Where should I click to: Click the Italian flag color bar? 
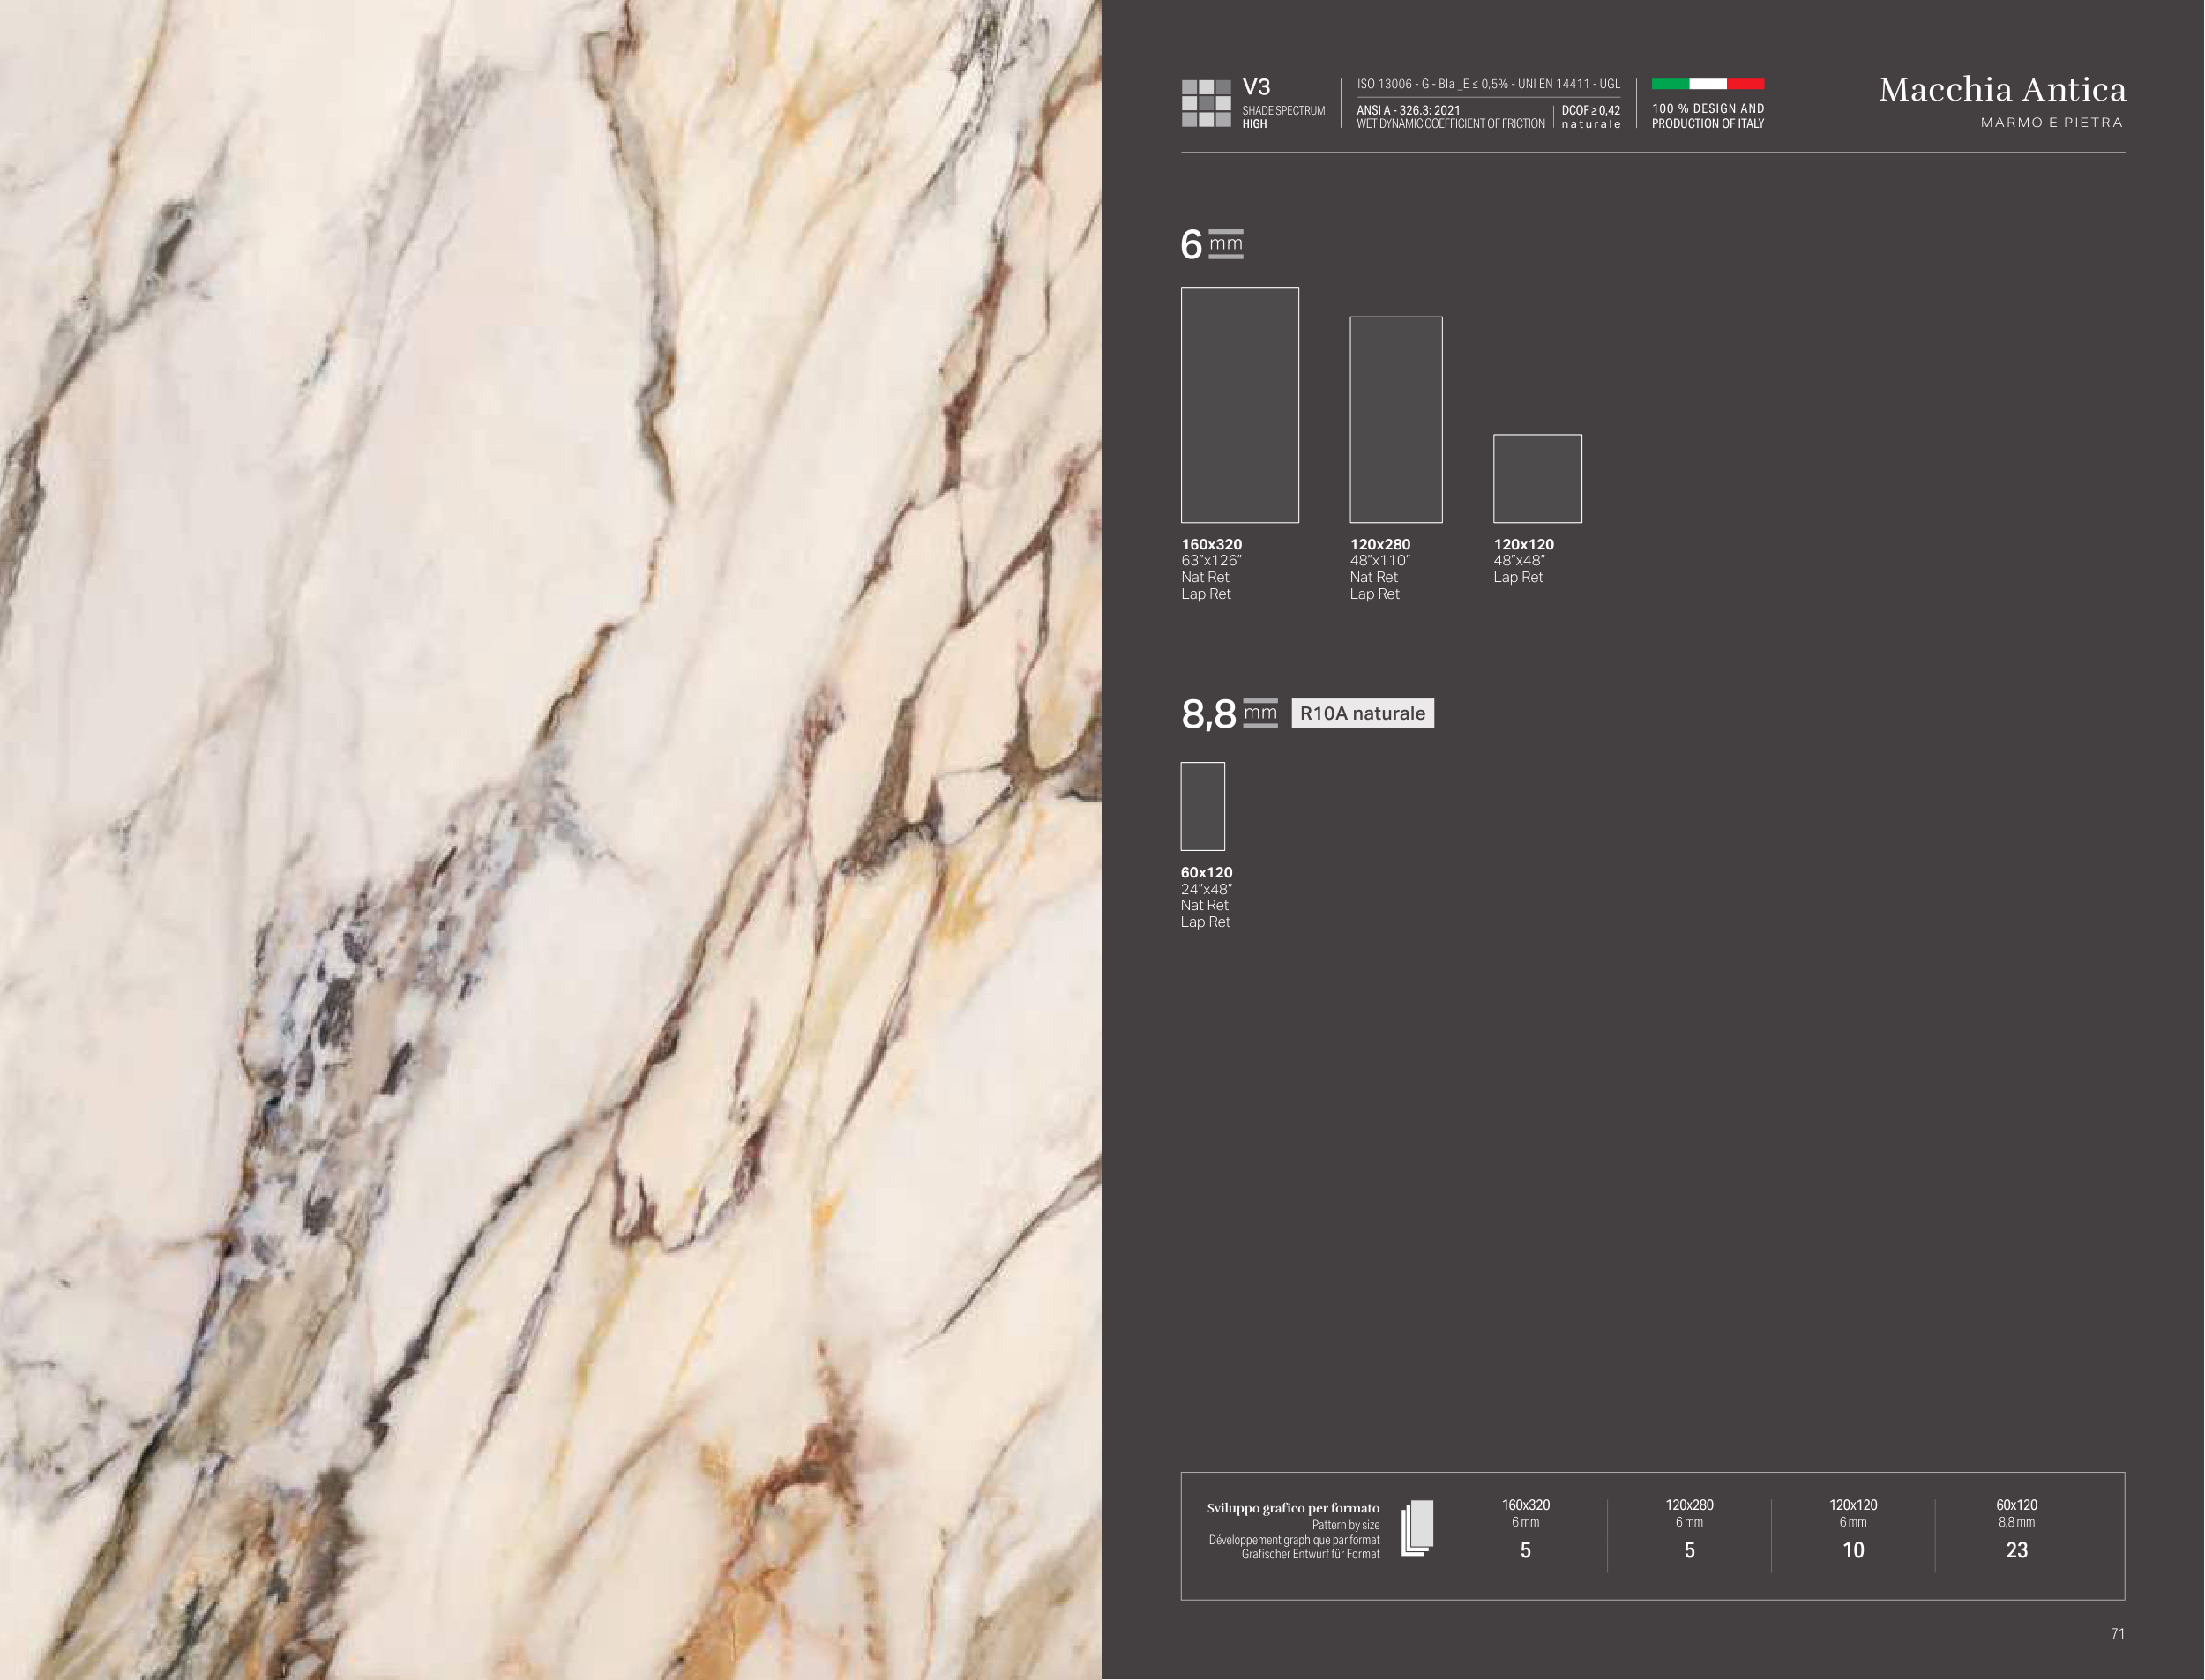point(1707,84)
